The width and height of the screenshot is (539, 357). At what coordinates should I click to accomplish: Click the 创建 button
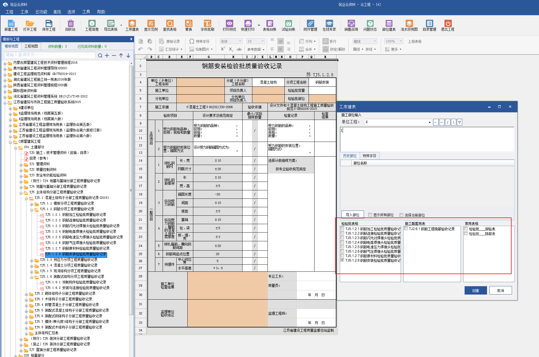click(x=475, y=290)
